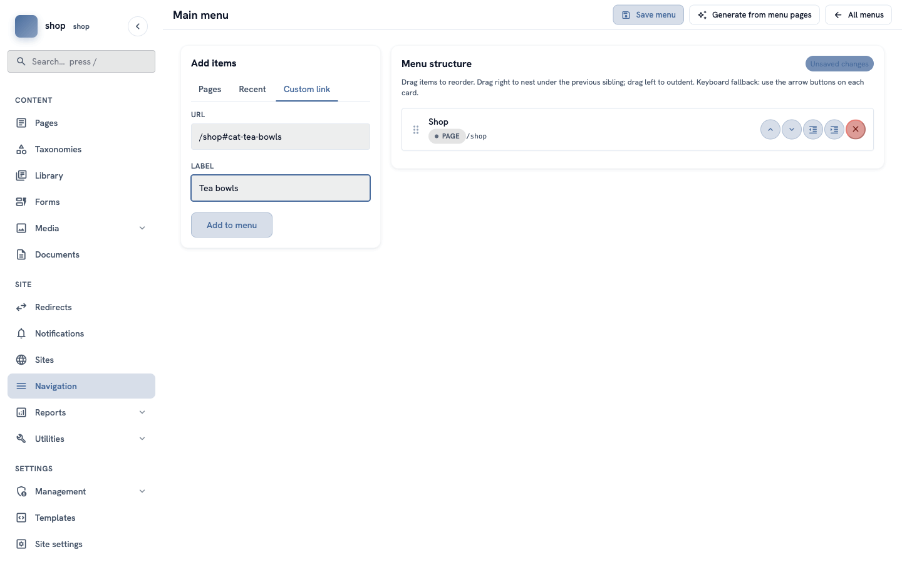Screen dimensions: 902x564
Task: Open Redirects settings
Action: pos(81,307)
